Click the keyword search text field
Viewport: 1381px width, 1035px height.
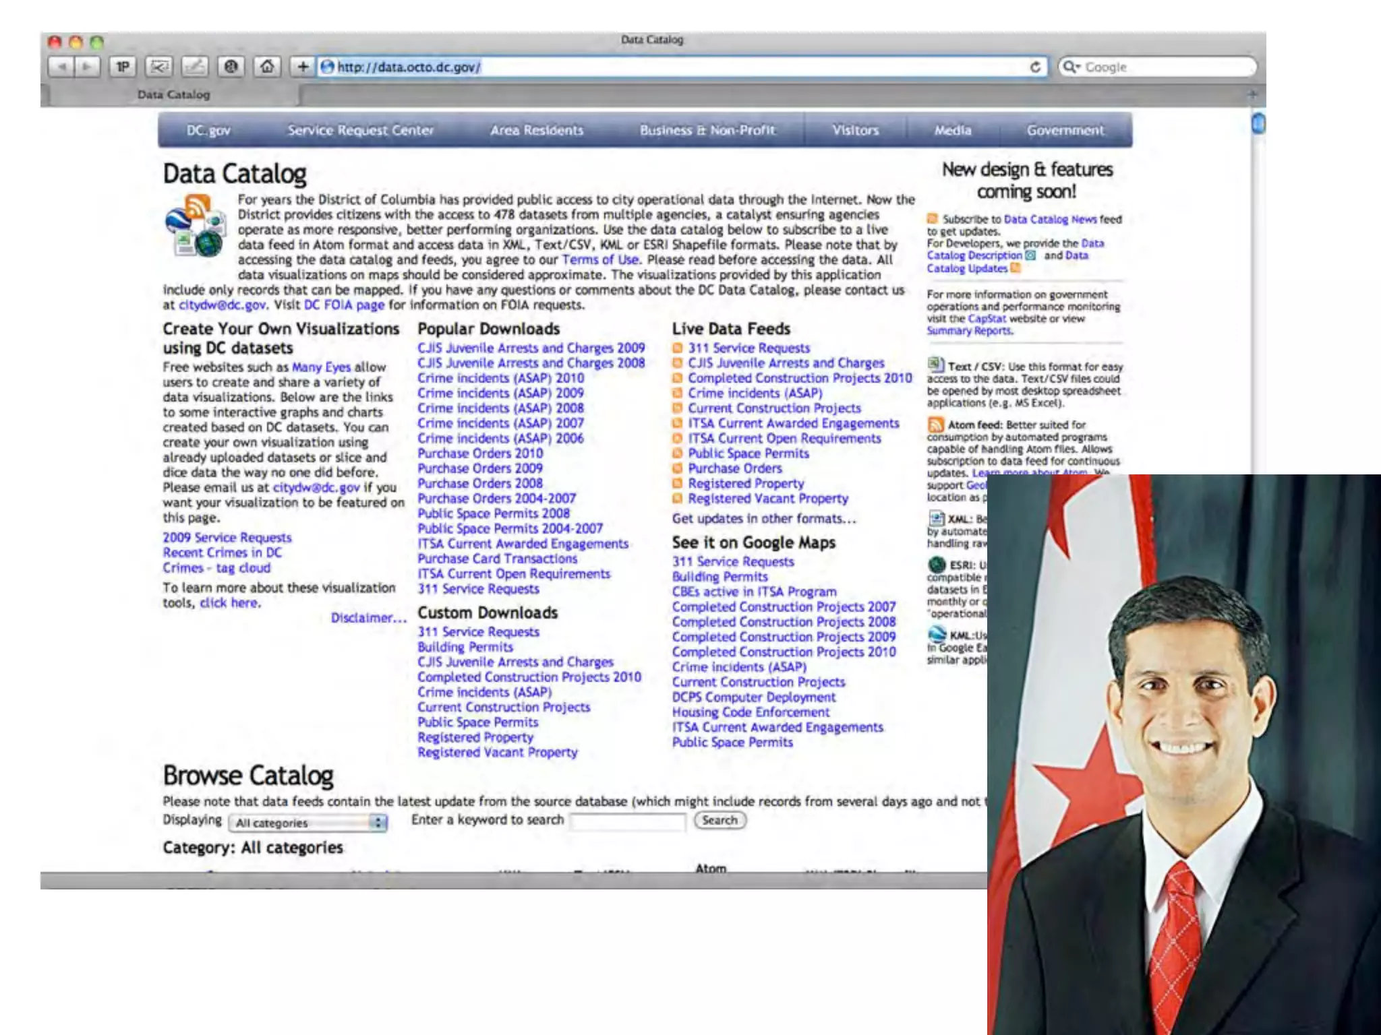coord(628,821)
